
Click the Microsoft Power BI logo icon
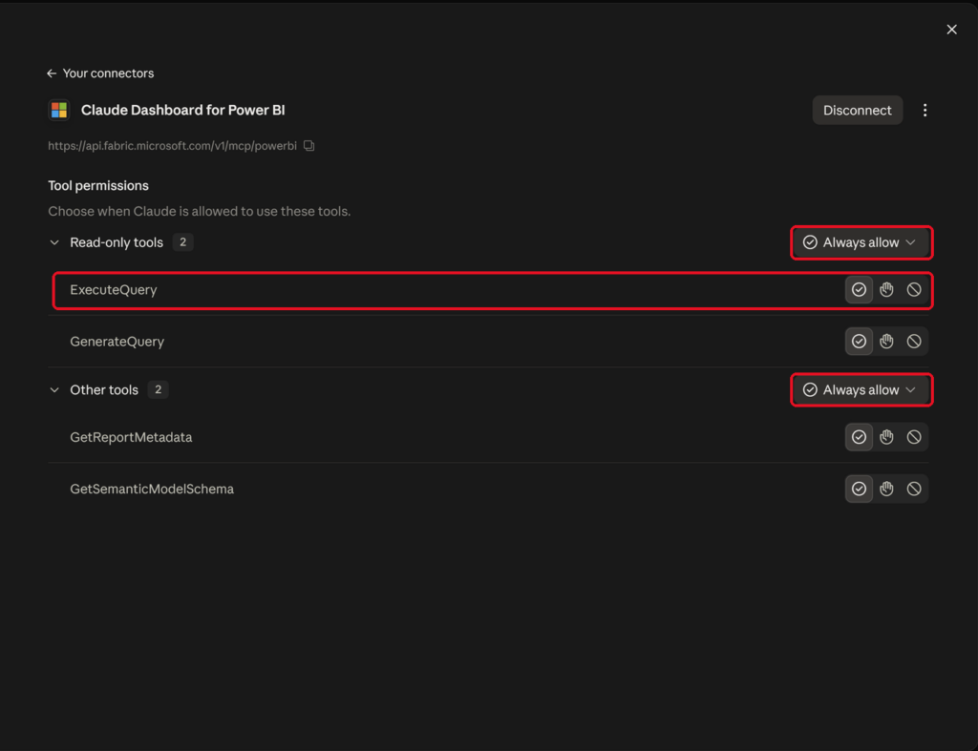pos(59,111)
